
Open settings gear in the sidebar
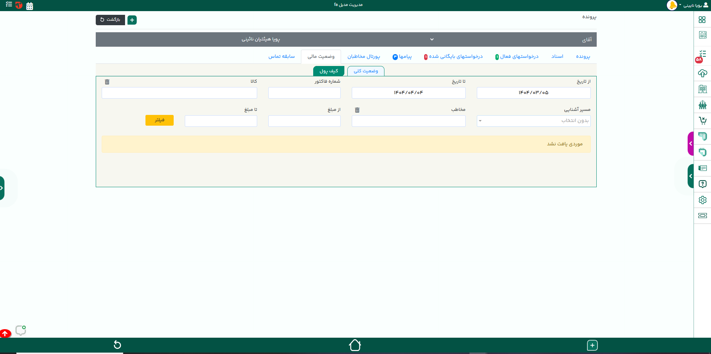pos(702,200)
